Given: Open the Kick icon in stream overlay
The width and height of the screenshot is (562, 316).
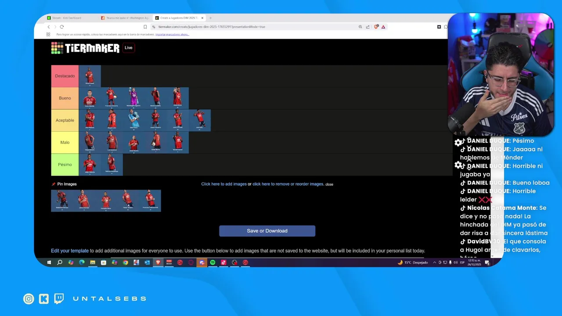Looking at the screenshot, I should (x=44, y=299).
